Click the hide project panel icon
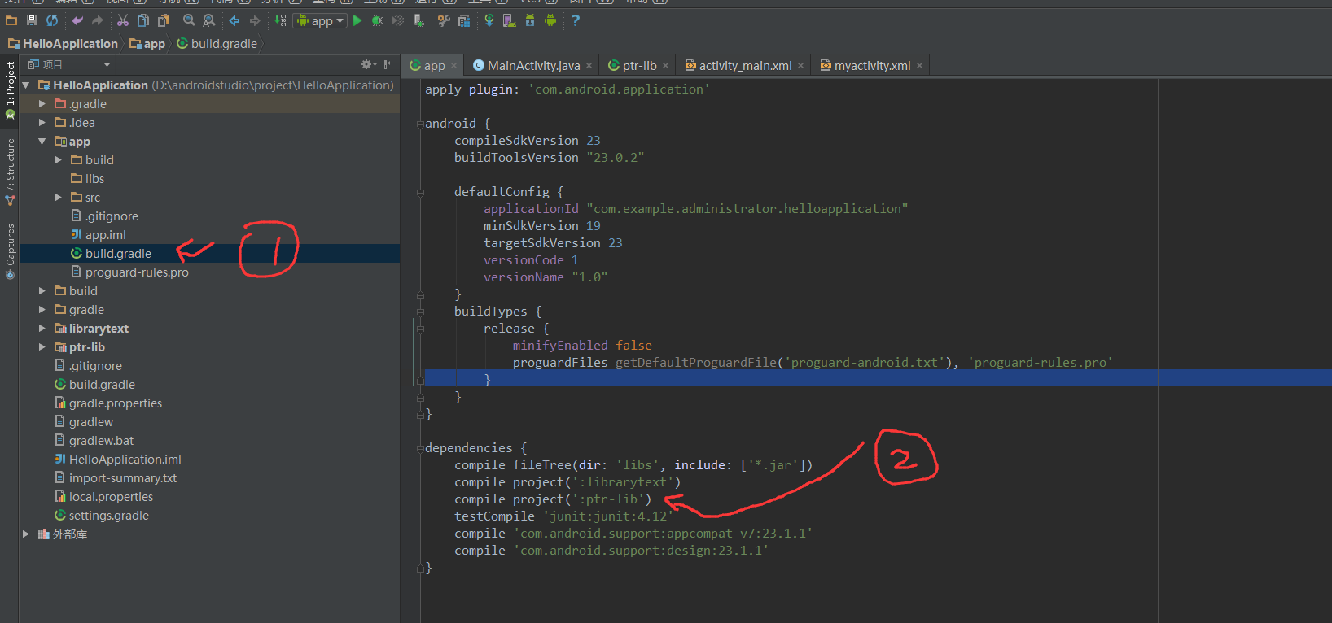Image resolution: width=1332 pixels, height=623 pixels. click(389, 64)
